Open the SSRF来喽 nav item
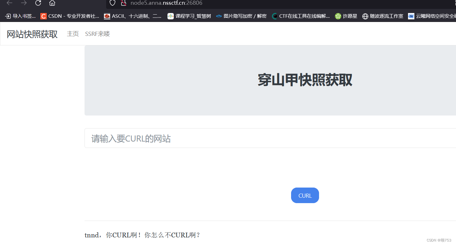The image size is (456, 245). [98, 34]
